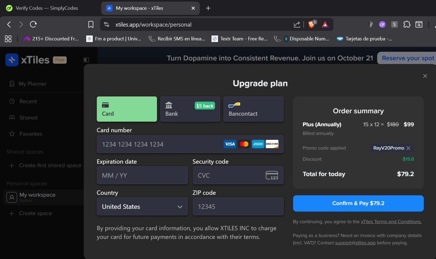This screenshot has height=259, width=436.
Task: Click the -$19.8 discount value
Action: 408,159
